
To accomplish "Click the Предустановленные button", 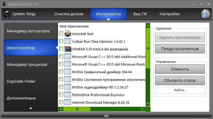I will (x=180, y=49).
